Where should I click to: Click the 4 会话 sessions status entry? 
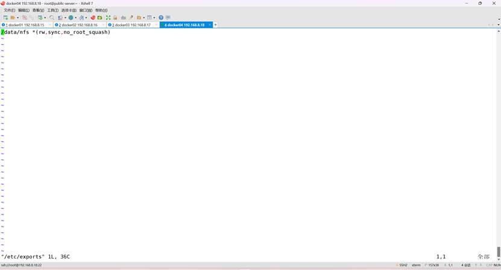(466, 265)
